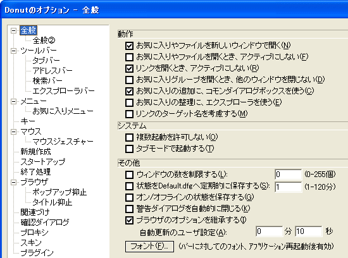Open the ポップアップ抑止 settings page
Screen dimensions: 348x258
[x=59, y=192]
